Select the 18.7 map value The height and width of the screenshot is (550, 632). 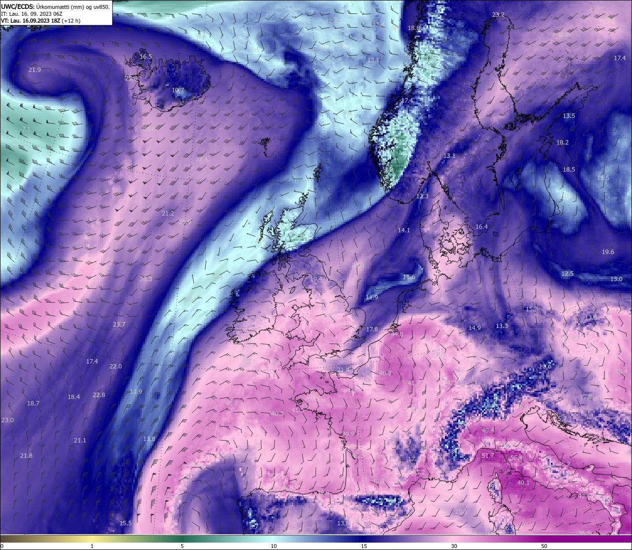point(33,403)
